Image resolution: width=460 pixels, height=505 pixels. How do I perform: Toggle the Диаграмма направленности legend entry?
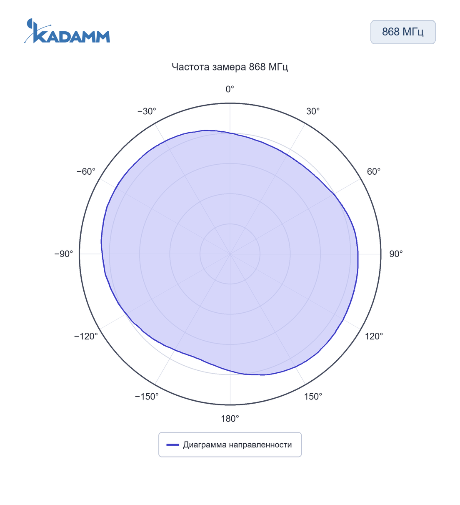(x=230, y=445)
